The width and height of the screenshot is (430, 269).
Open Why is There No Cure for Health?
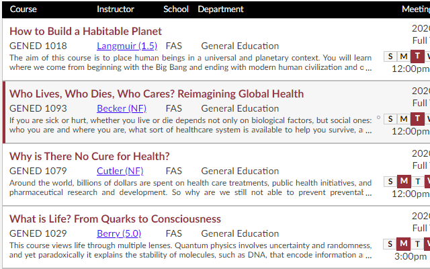(x=89, y=157)
